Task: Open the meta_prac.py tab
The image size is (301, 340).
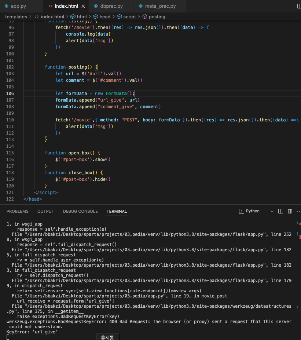Action: pos(160,6)
